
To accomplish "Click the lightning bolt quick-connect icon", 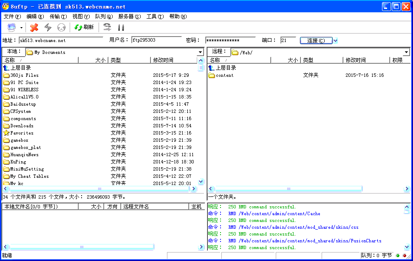I will [48, 28].
